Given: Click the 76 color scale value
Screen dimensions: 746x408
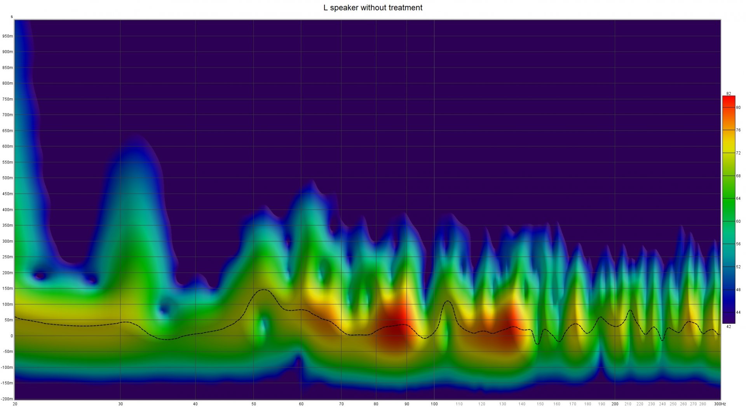Looking at the screenshot, I should point(738,130).
